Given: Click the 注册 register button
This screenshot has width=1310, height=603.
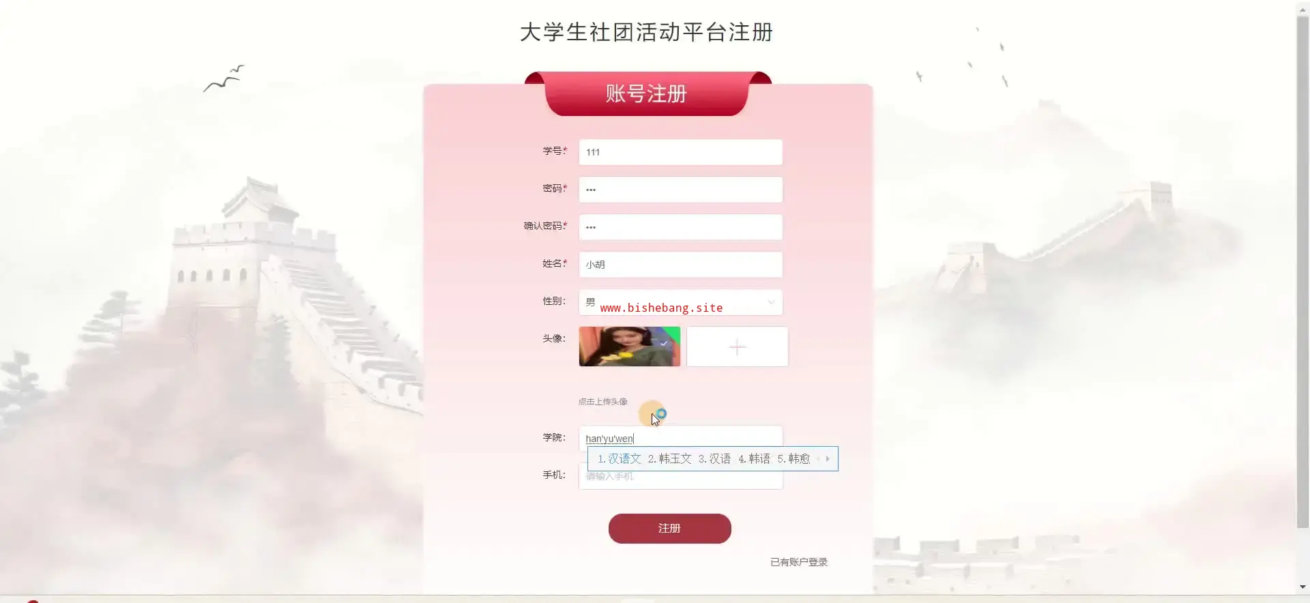Looking at the screenshot, I should 669,528.
